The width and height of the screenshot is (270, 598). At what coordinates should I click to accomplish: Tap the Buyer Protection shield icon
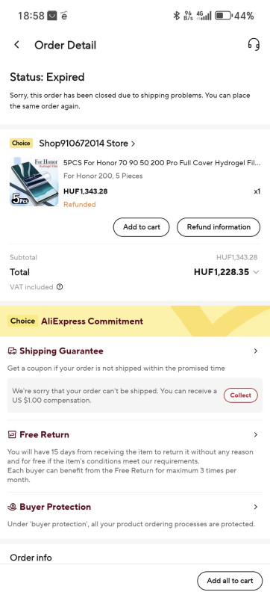coord(12,507)
